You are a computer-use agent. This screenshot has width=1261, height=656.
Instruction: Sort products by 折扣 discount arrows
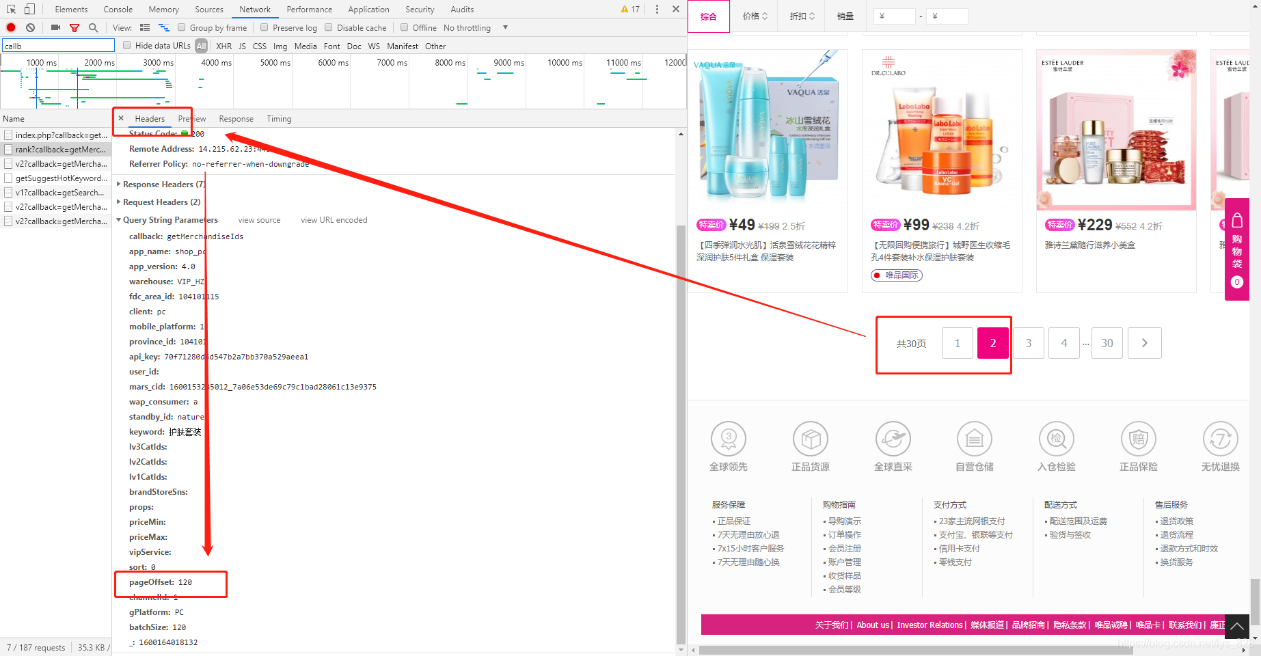click(x=802, y=16)
